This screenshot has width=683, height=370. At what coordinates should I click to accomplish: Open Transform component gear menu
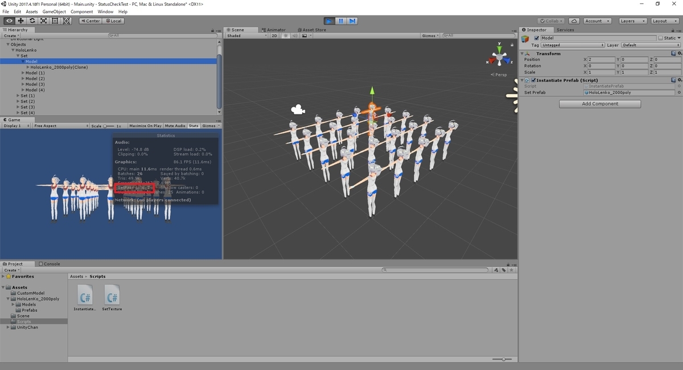pos(678,54)
